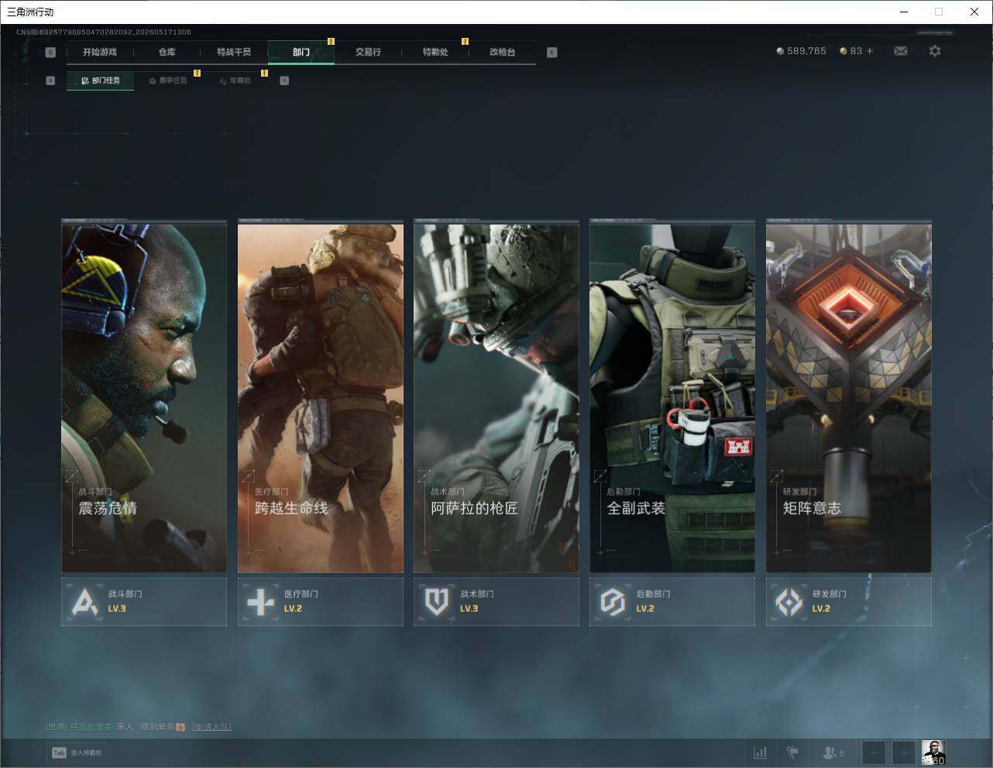Open the 全副武装 mission card
The image size is (993, 768).
tap(672, 396)
